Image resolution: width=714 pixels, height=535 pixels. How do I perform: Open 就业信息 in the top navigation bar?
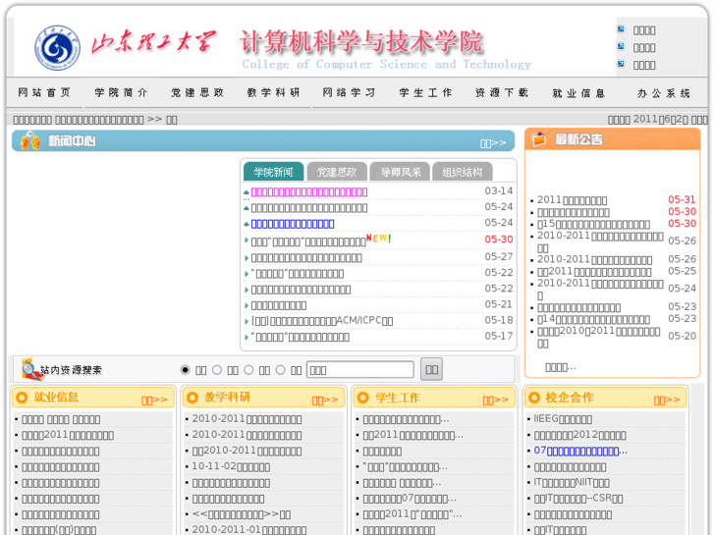(x=578, y=93)
